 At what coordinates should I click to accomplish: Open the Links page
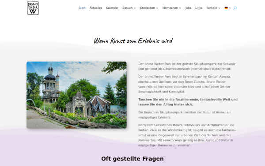pyautogui.click(x=199, y=8)
